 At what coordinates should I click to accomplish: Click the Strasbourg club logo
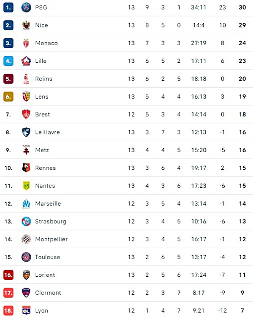pyautogui.click(x=26, y=222)
